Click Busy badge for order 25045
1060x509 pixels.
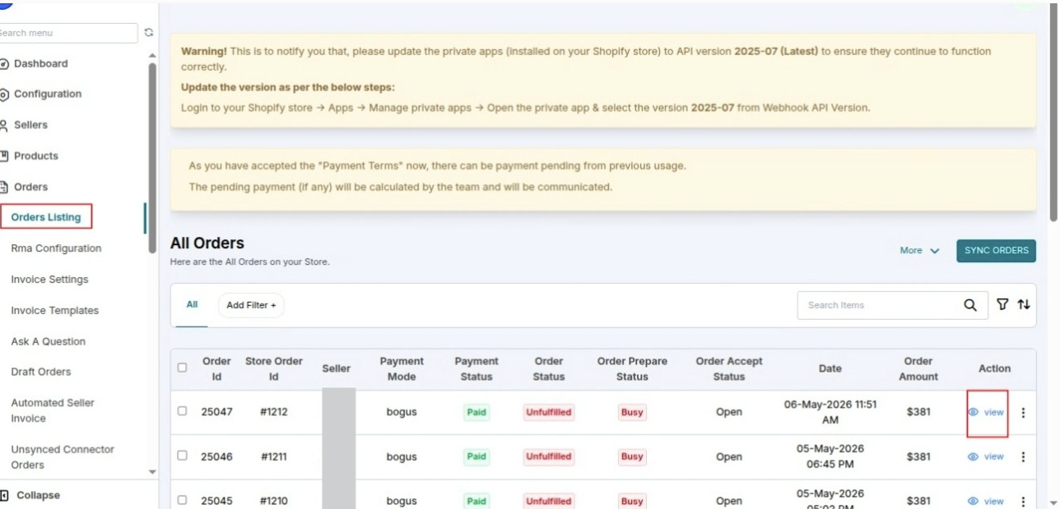click(x=632, y=502)
